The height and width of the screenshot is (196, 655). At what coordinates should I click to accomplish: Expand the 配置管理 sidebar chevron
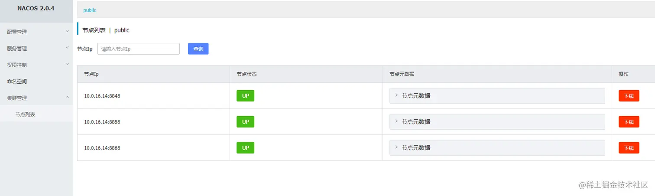point(67,31)
